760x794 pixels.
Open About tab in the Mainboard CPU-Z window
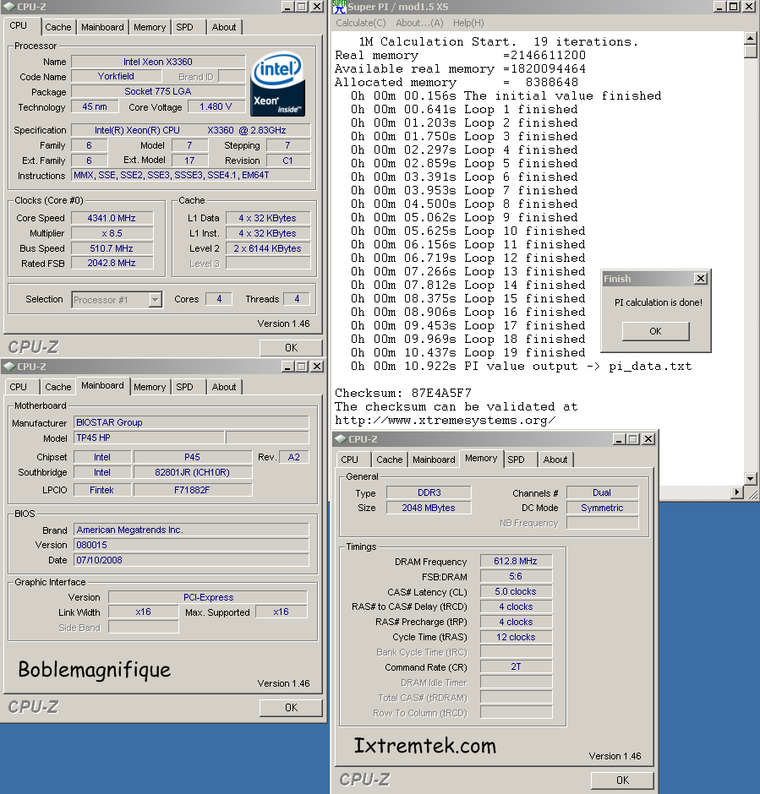pos(223,387)
